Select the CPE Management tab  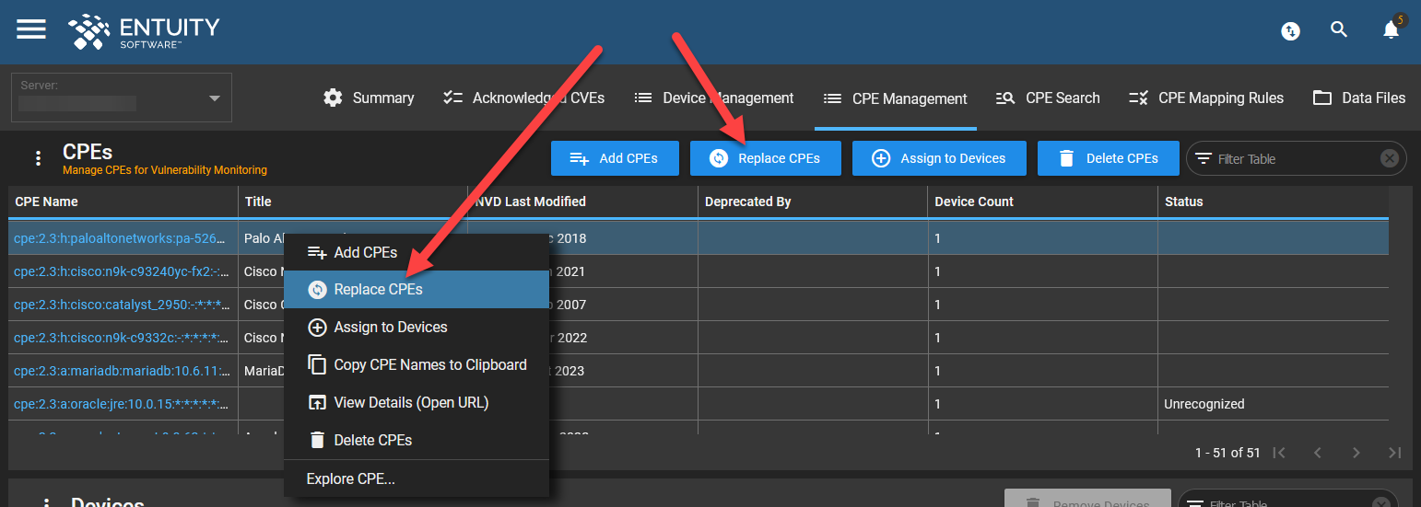895,98
